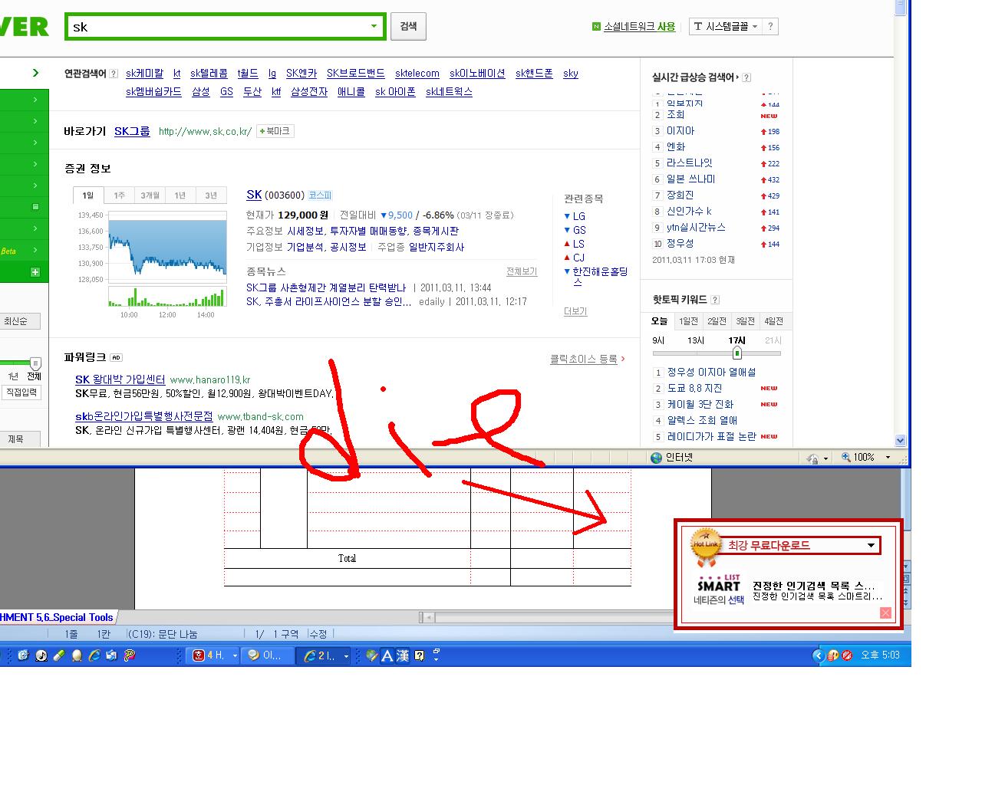Toggle 소셜네트워크 사용 setting

click(x=634, y=27)
